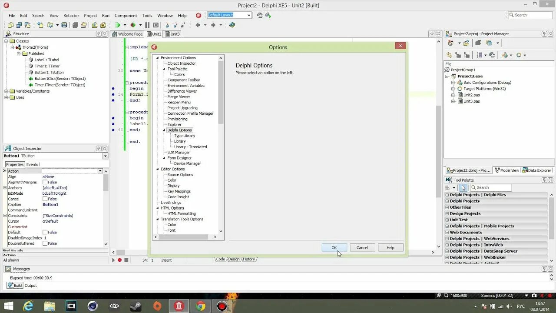Screen dimensions: 556x313
Task: Click the Forward navigation arrow in toolbar
Action: (213, 25)
